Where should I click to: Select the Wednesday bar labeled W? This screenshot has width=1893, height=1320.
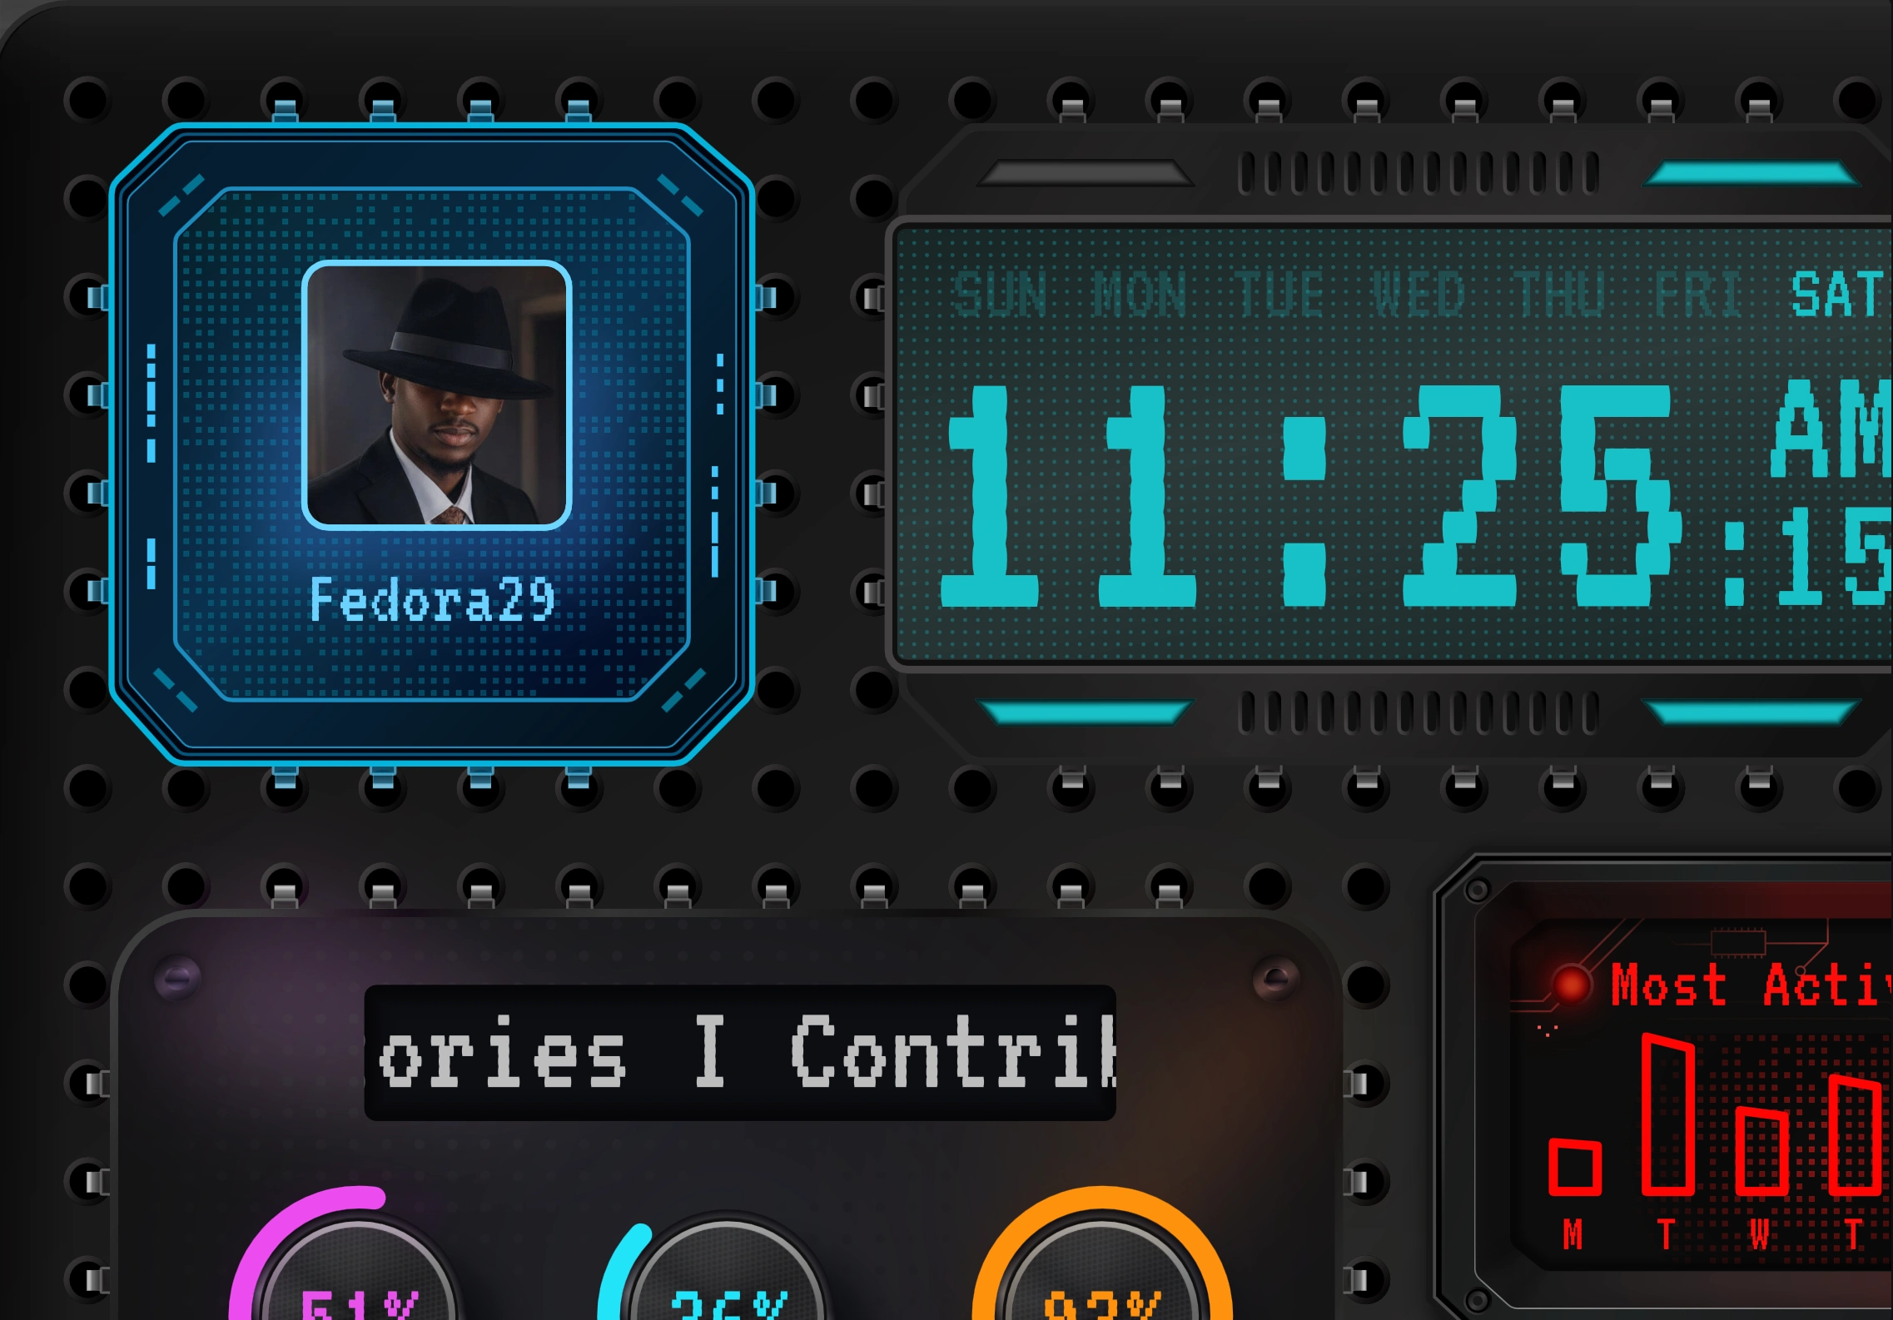click(1762, 1150)
